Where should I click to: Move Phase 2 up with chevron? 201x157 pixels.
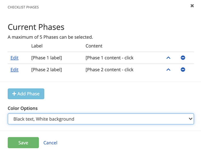[168, 70]
